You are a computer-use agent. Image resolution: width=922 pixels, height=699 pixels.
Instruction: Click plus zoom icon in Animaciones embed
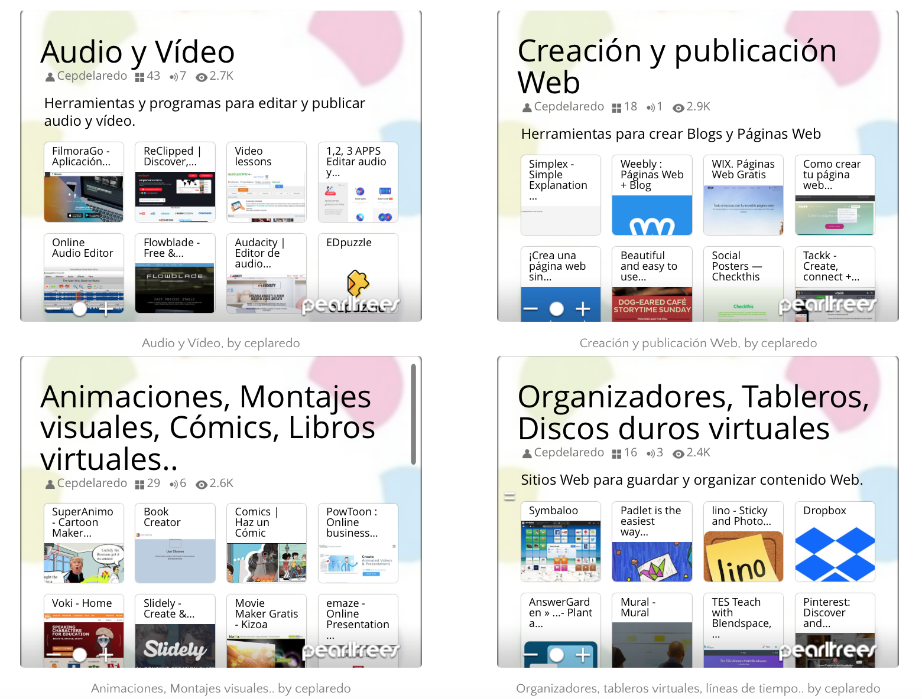coord(106,654)
